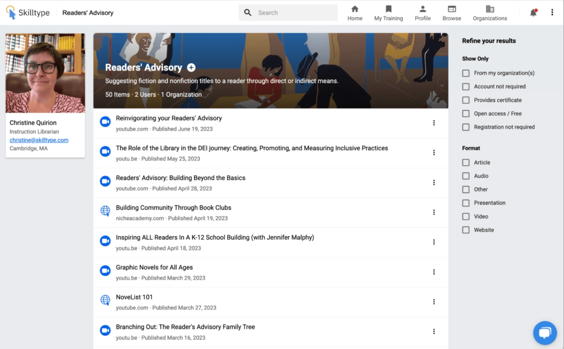Open the notifications bell

pyautogui.click(x=533, y=13)
